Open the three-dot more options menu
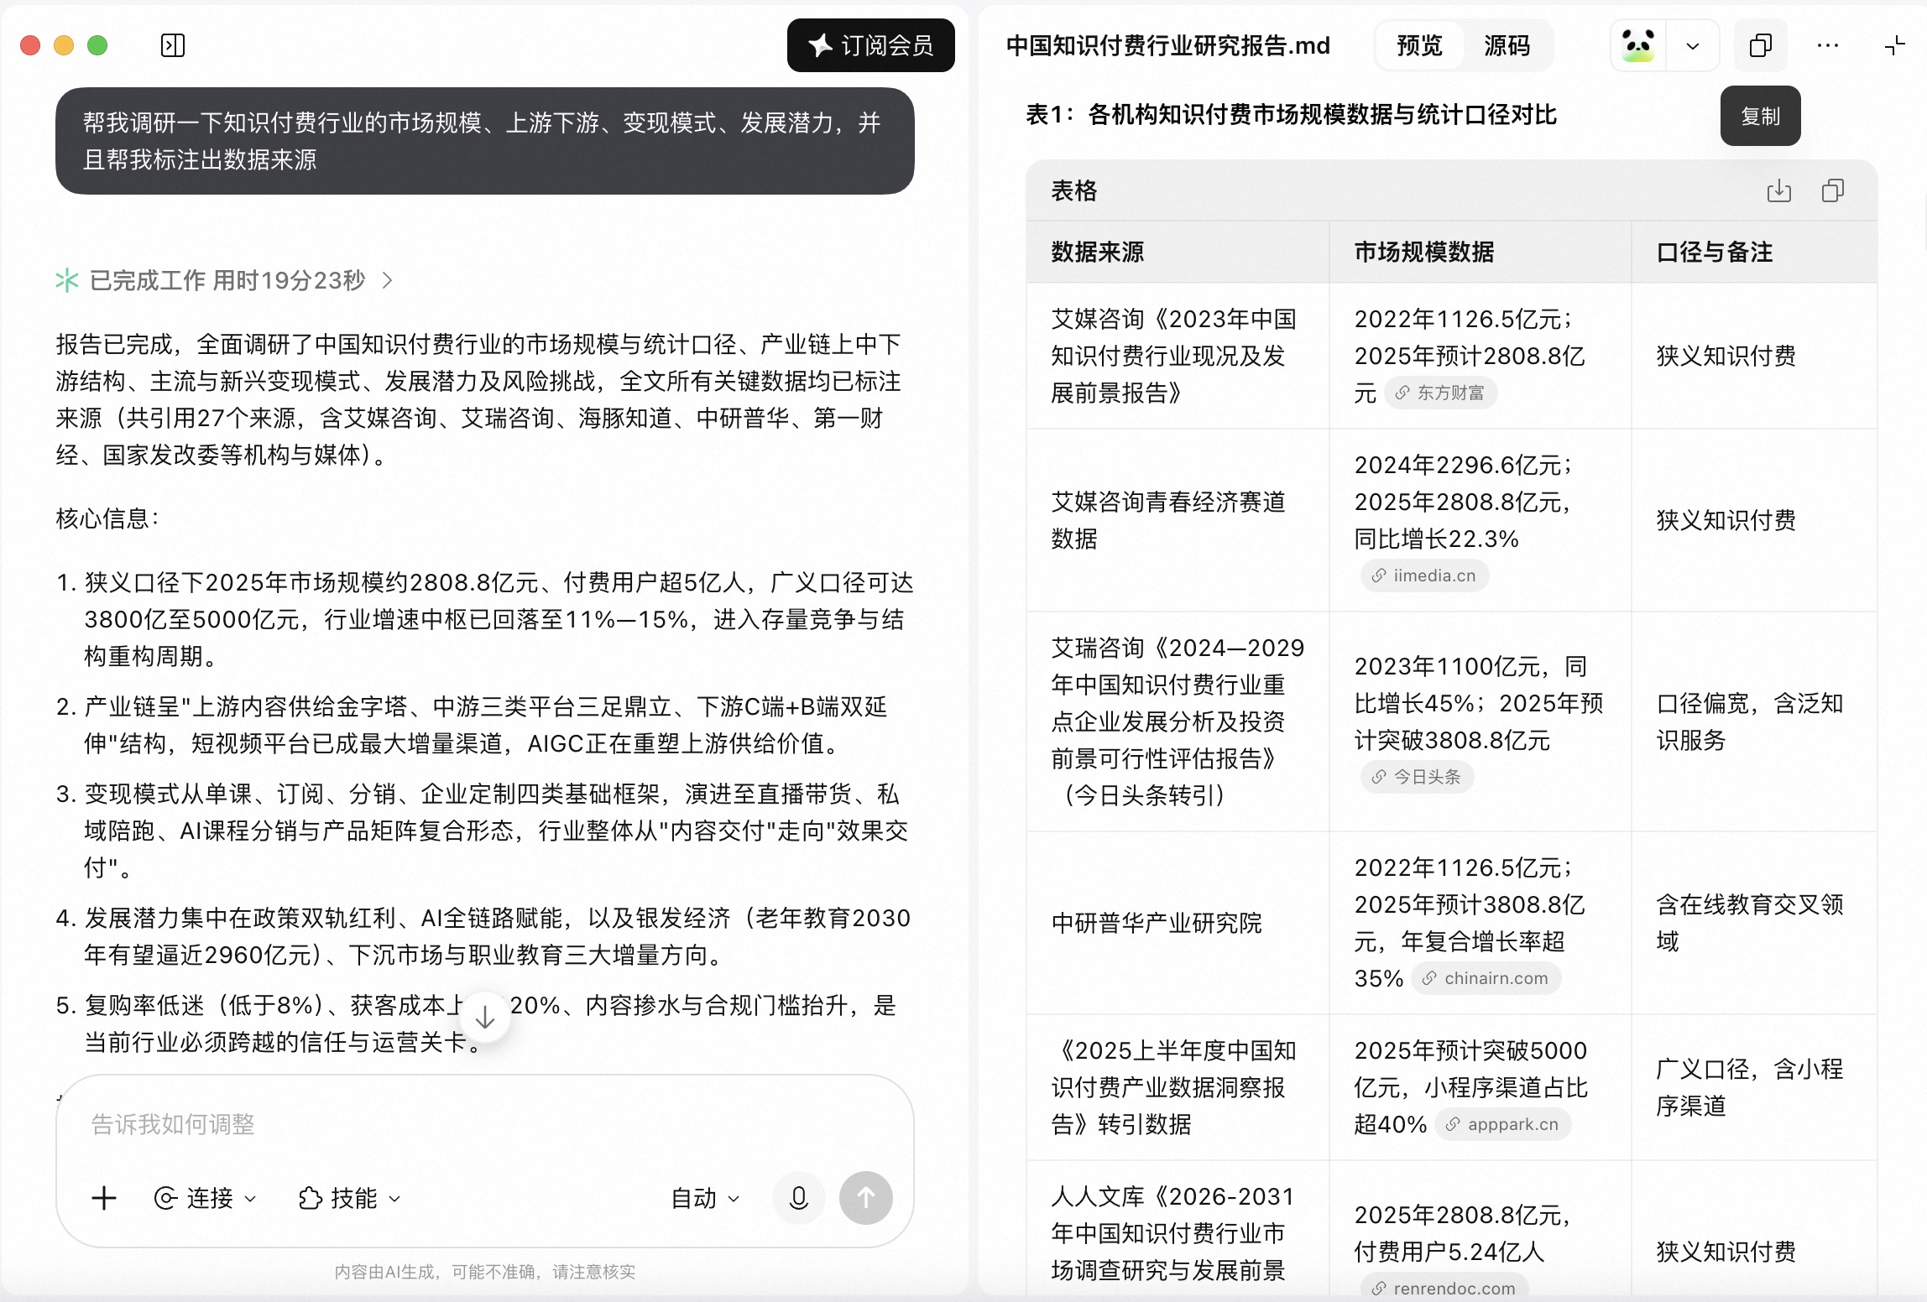The height and width of the screenshot is (1302, 1927). coord(1828,45)
